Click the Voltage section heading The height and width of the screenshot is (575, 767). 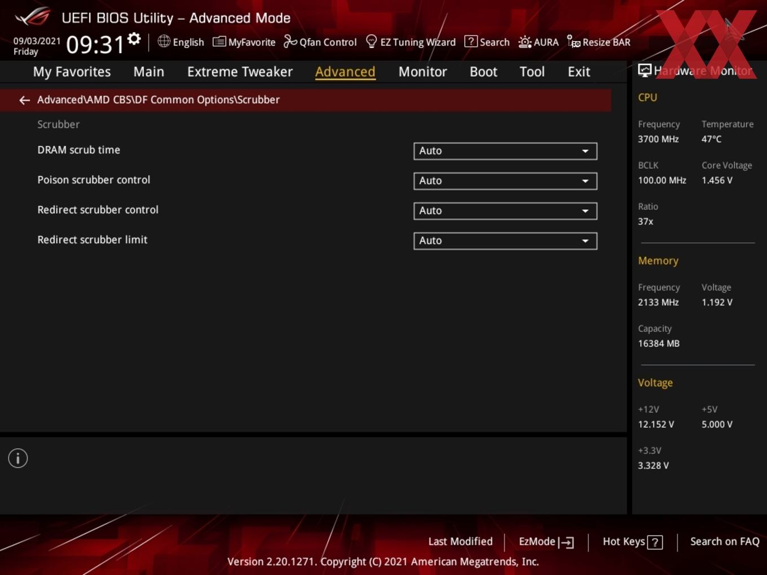pos(655,383)
